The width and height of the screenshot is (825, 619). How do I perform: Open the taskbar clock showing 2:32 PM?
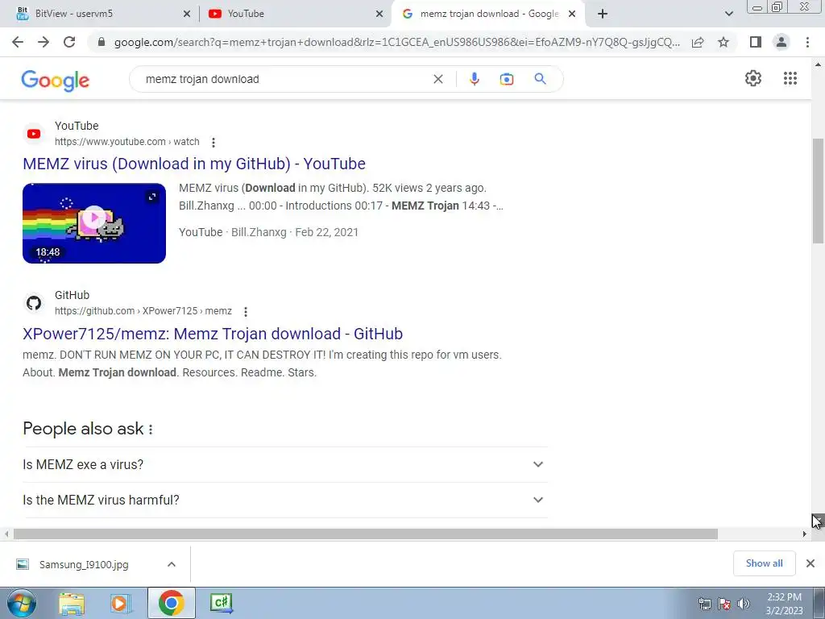coord(784,604)
